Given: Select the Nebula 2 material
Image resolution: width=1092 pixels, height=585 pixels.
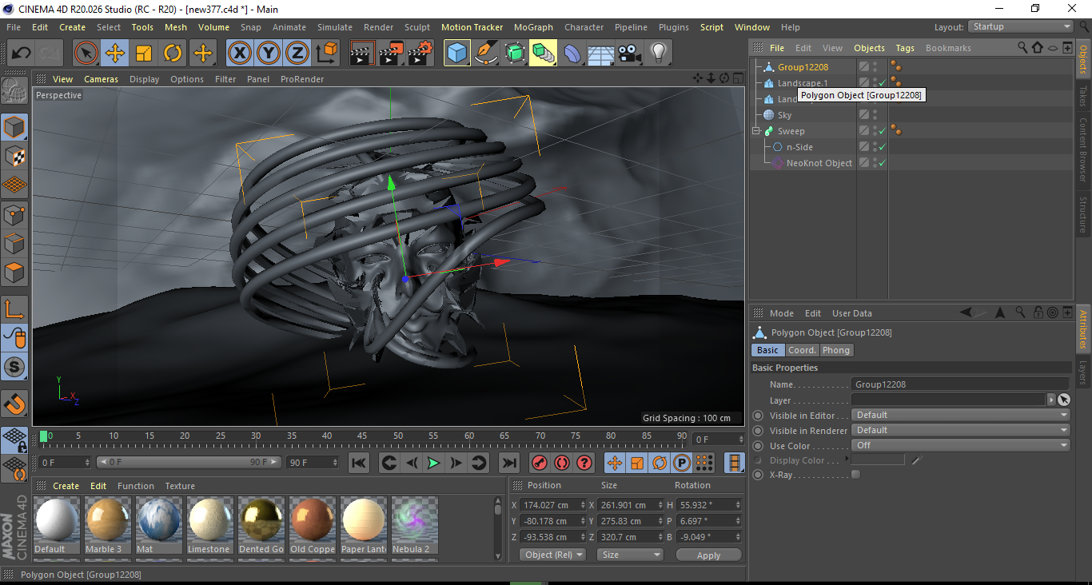Looking at the screenshot, I should click(x=414, y=525).
